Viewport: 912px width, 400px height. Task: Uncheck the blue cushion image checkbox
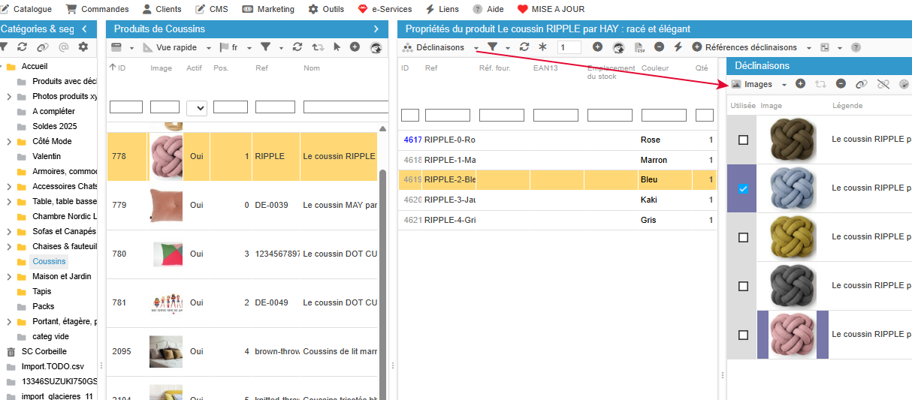coord(743,189)
